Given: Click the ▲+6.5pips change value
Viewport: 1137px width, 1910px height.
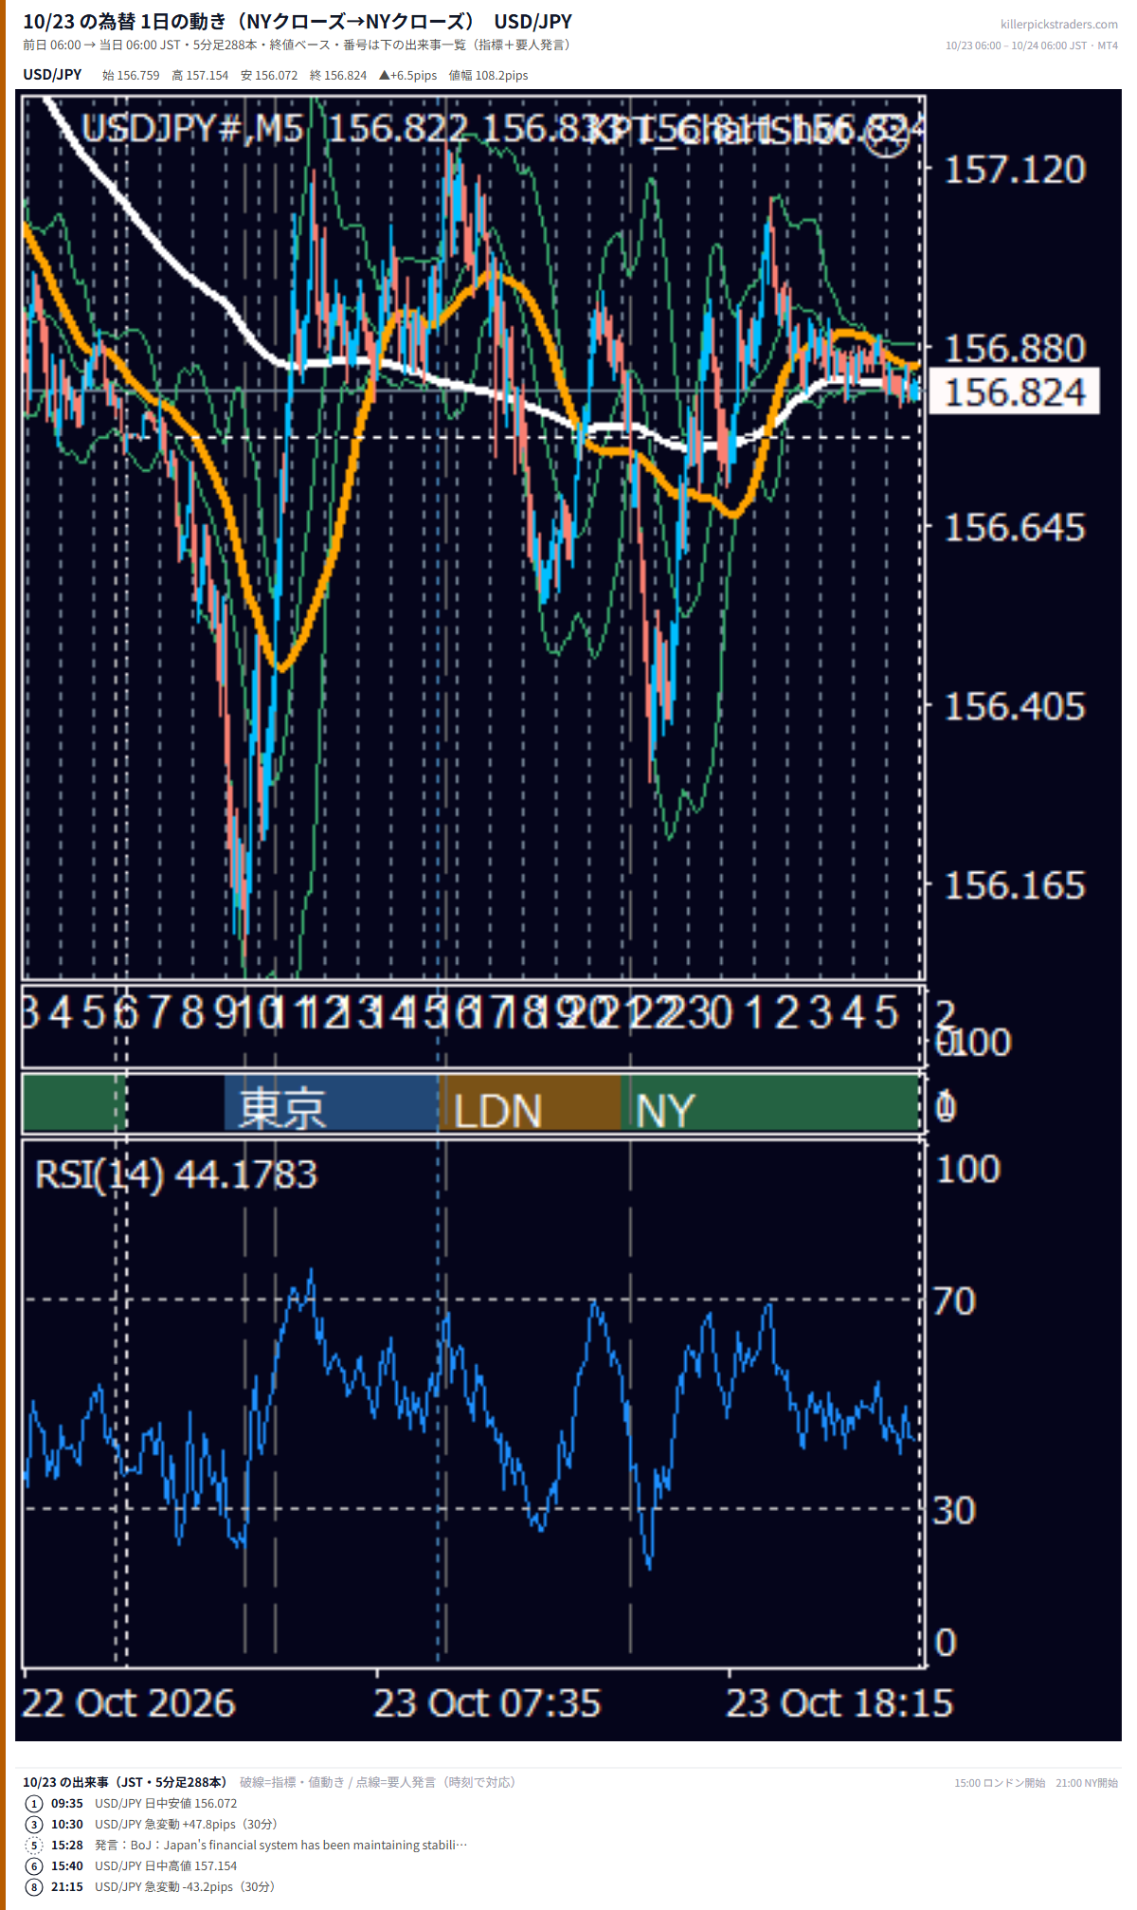Looking at the screenshot, I should coord(408,76).
